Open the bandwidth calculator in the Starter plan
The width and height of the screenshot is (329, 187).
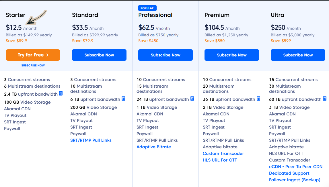click(x=60, y=94)
